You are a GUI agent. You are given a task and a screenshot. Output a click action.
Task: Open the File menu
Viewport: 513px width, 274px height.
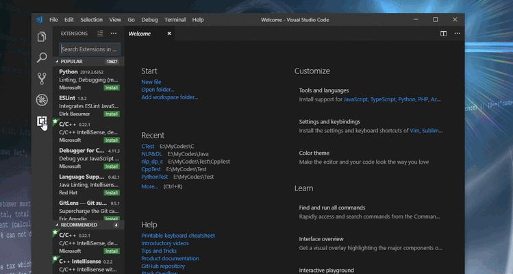click(53, 20)
